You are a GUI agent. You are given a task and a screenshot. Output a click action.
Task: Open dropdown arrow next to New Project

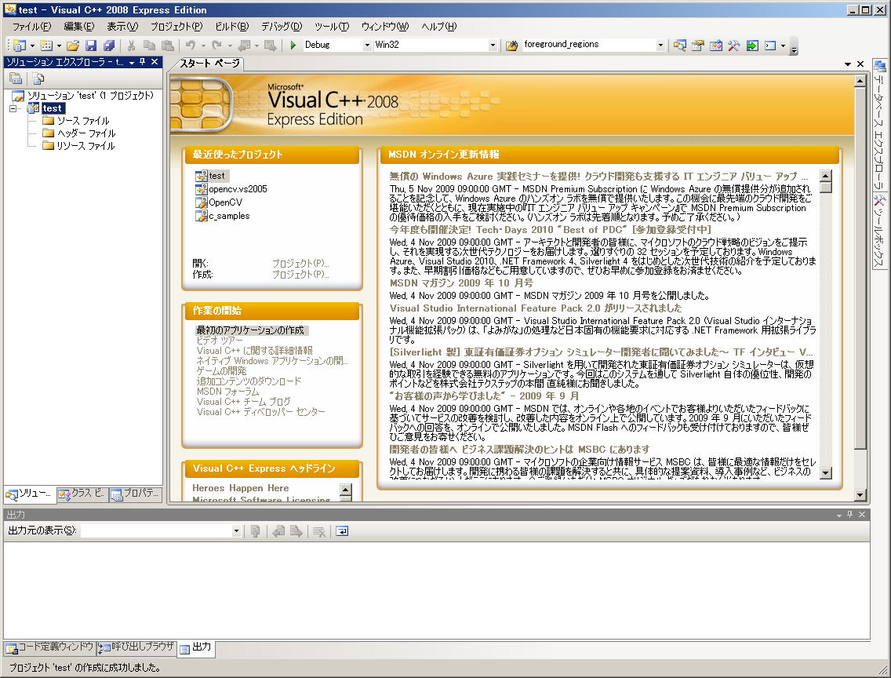click(32, 46)
